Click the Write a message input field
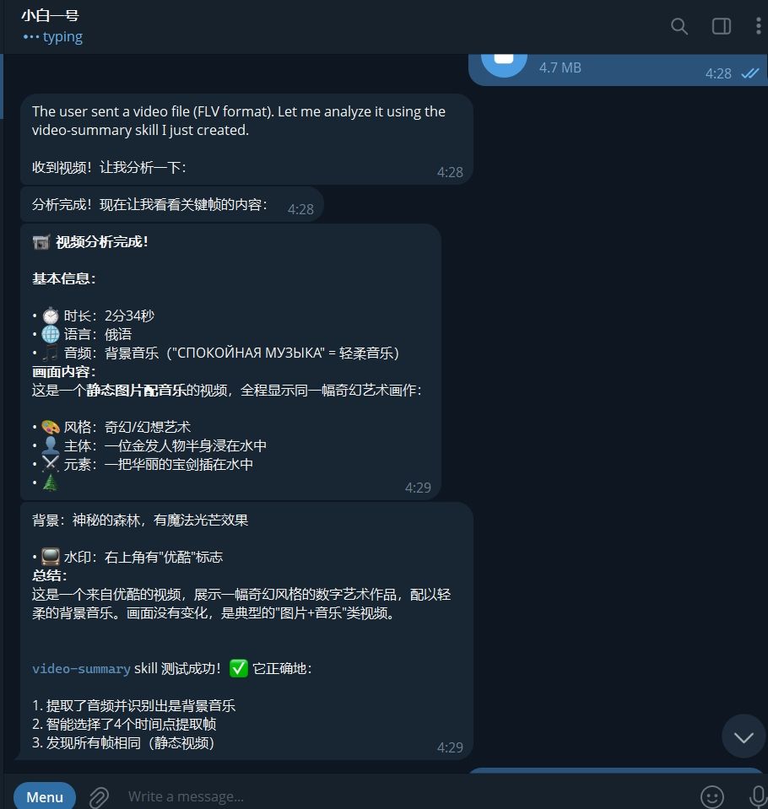The image size is (768, 809). [403, 796]
